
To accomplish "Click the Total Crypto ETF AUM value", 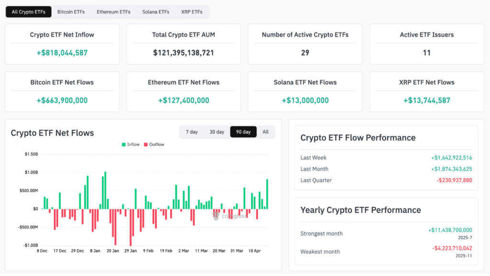I will pos(183,53).
